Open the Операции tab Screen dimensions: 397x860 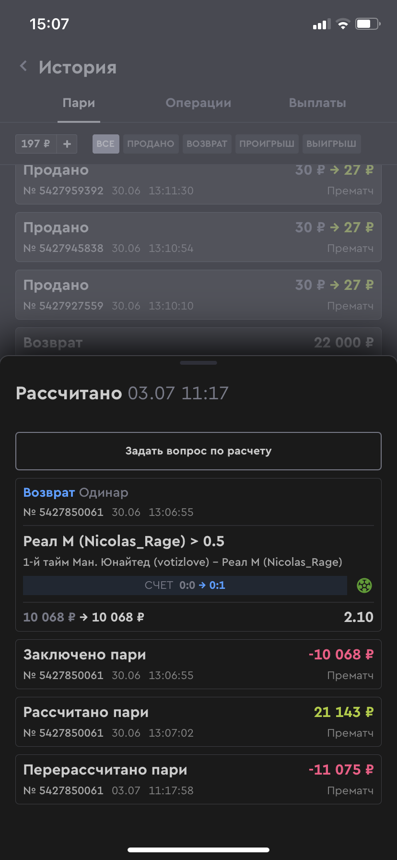click(198, 103)
